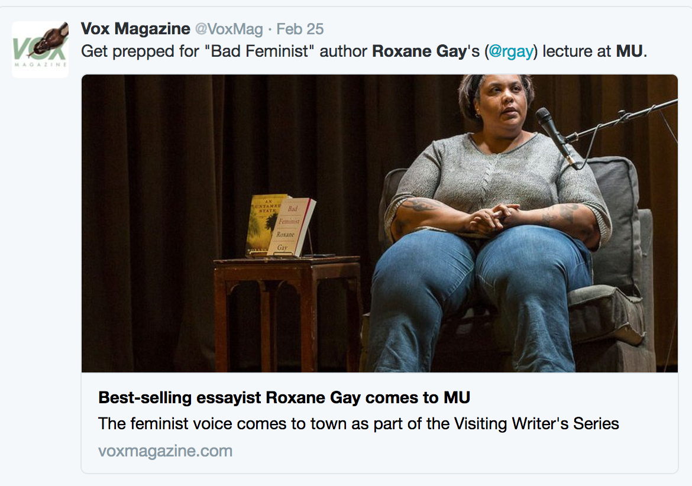Click the @VoxMag handle
Viewport: 692px width, 486px height.
click(x=229, y=29)
